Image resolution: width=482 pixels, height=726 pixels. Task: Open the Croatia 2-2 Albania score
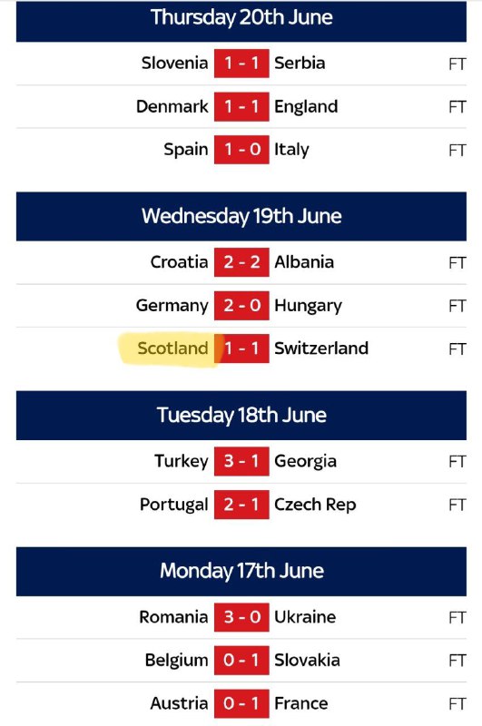[241, 262]
